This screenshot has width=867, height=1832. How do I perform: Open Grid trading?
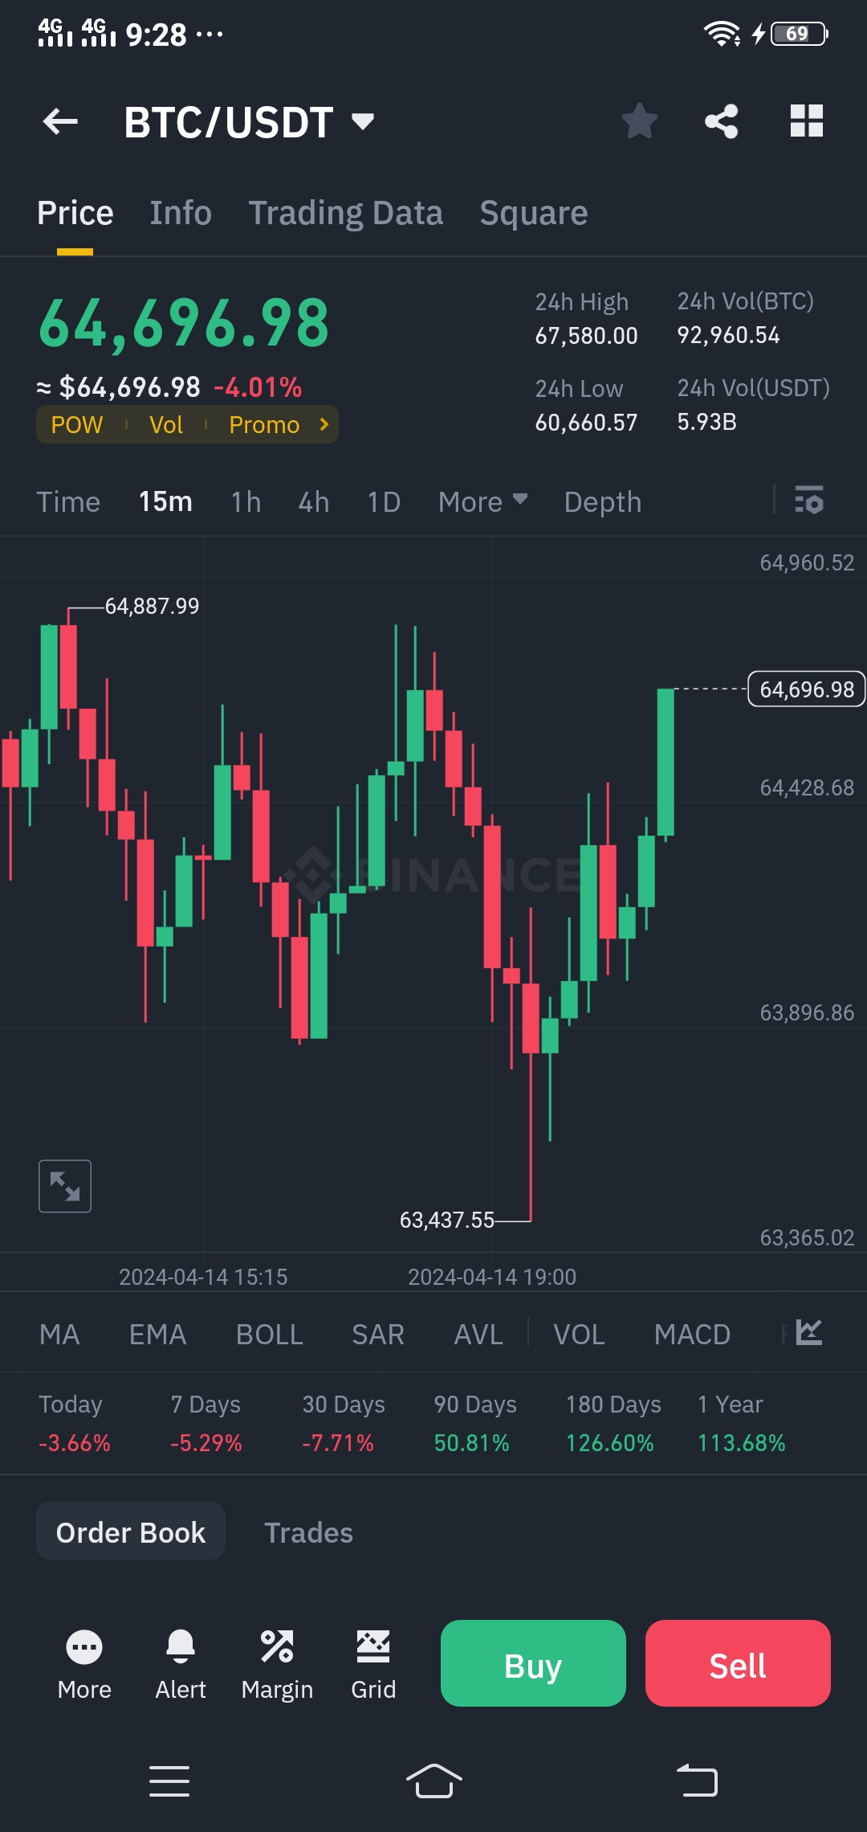373,1665
